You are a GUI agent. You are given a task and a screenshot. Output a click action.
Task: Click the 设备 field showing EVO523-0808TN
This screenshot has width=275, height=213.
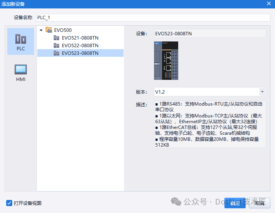210,33
